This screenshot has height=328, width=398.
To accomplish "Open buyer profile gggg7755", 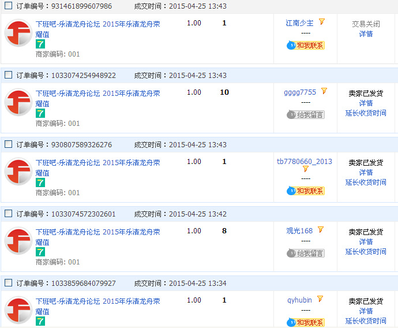I will (300, 92).
